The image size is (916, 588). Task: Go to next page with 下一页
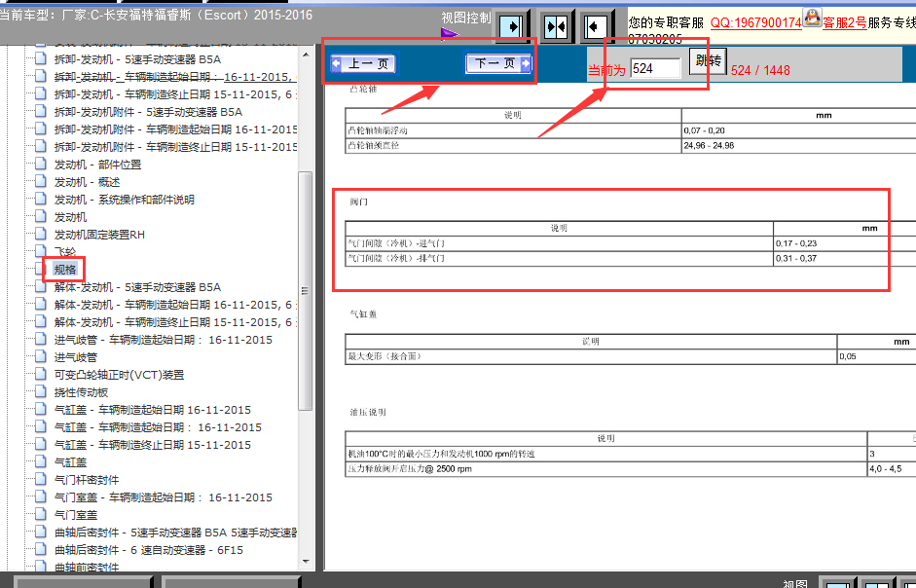[498, 62]
